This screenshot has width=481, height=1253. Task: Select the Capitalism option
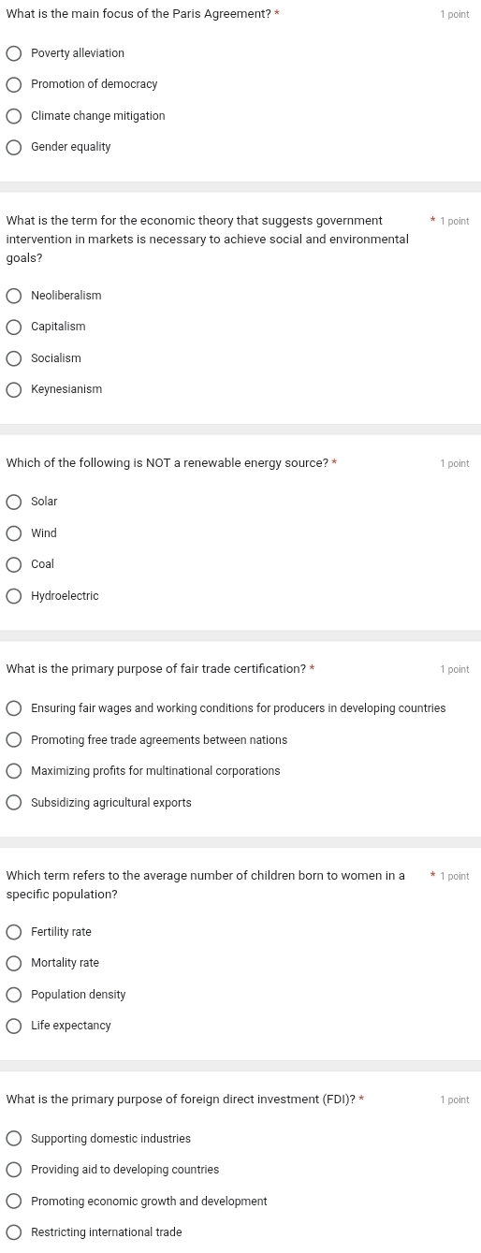click(x=14, y=327)
